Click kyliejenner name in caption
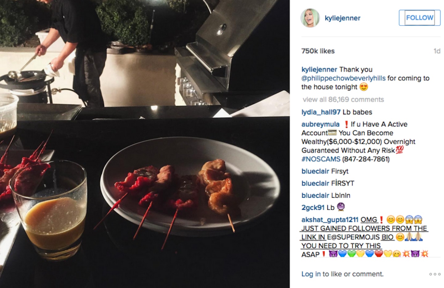The image size is (444, 288). click(x=319, y=70)
